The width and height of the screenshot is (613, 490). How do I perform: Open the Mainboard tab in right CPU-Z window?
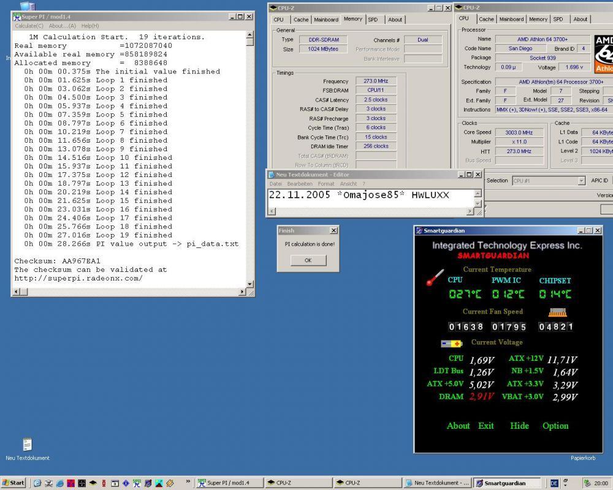point(511,19)
